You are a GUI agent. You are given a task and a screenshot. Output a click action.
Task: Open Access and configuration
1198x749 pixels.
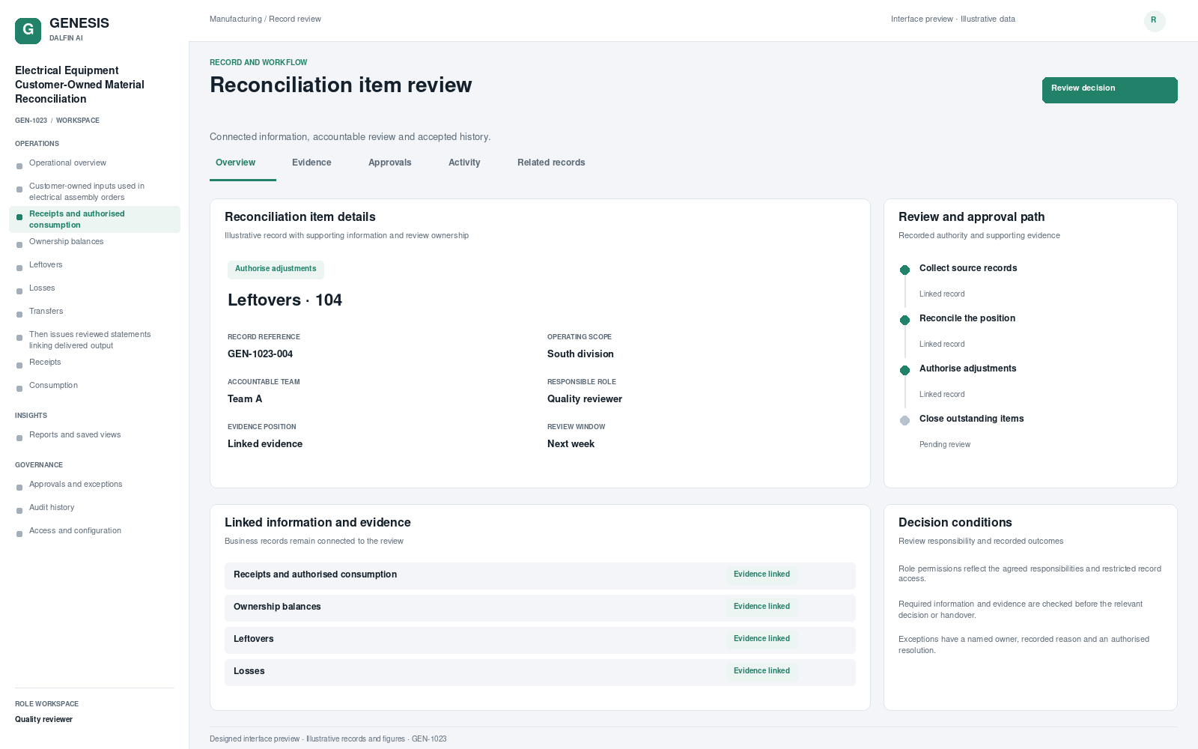[x=94, y=531]
